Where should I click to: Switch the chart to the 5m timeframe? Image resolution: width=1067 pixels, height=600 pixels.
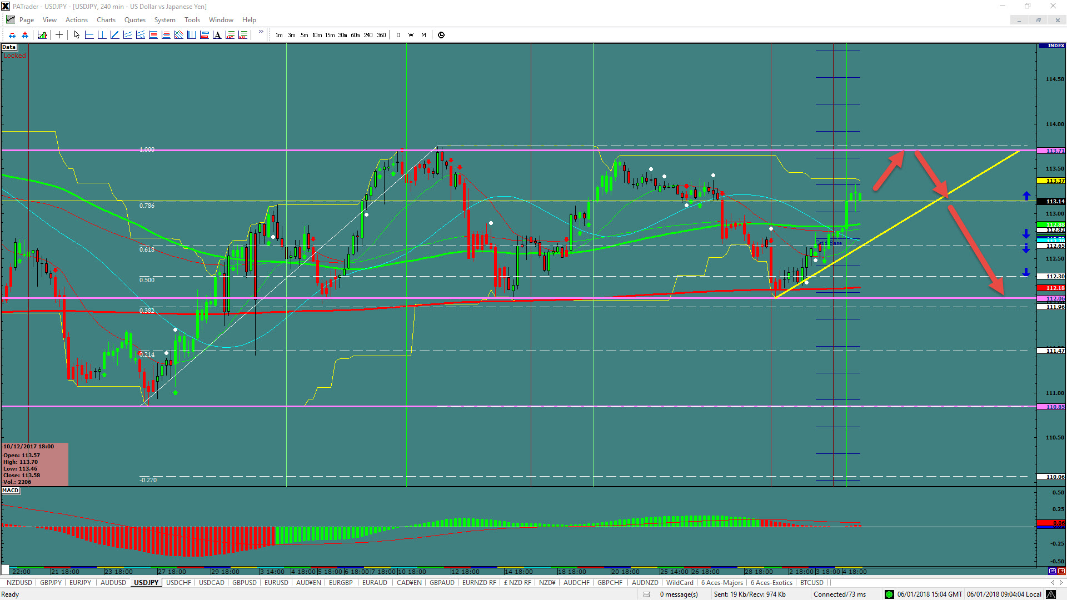304,35
